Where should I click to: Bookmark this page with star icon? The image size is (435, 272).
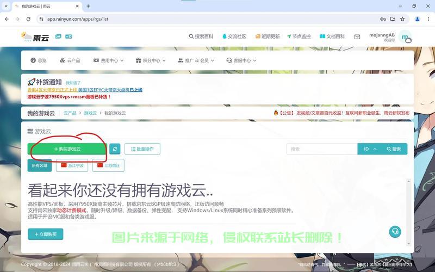(402, 19)
